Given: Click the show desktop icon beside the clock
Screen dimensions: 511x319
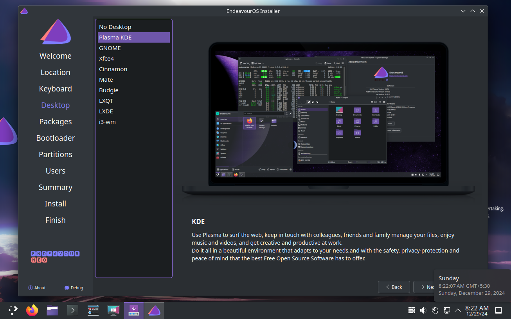Looking at the screenshot, I should point(498,310).
